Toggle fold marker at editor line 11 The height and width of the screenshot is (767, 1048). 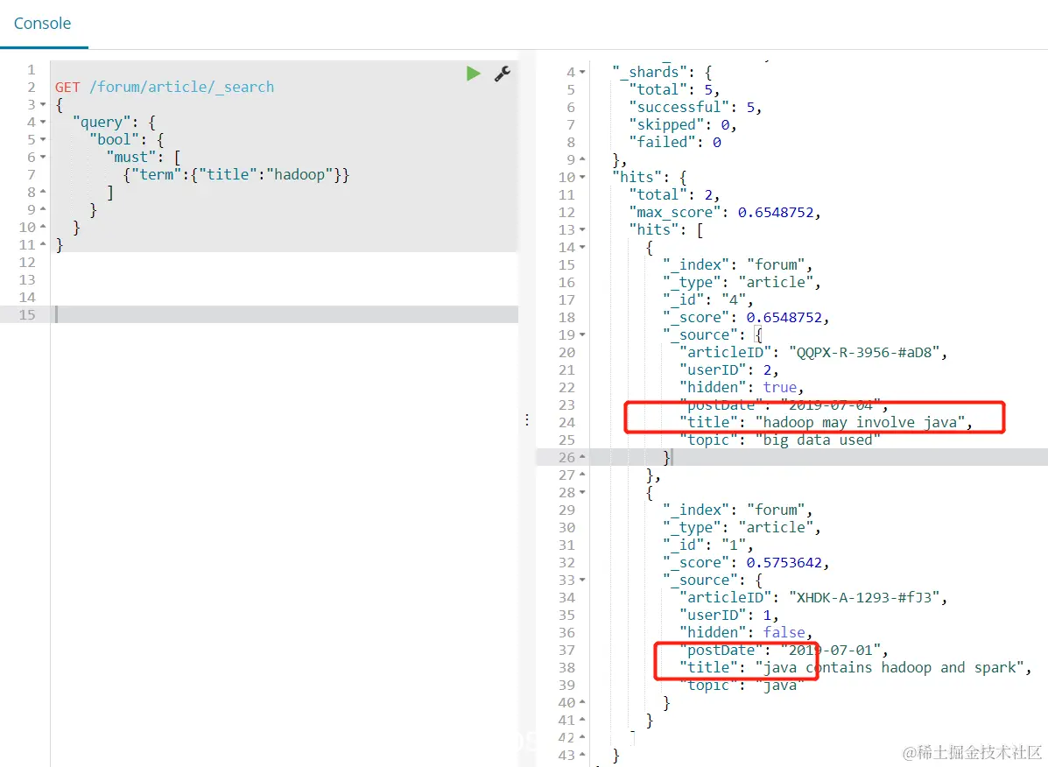tap(43, 244)
